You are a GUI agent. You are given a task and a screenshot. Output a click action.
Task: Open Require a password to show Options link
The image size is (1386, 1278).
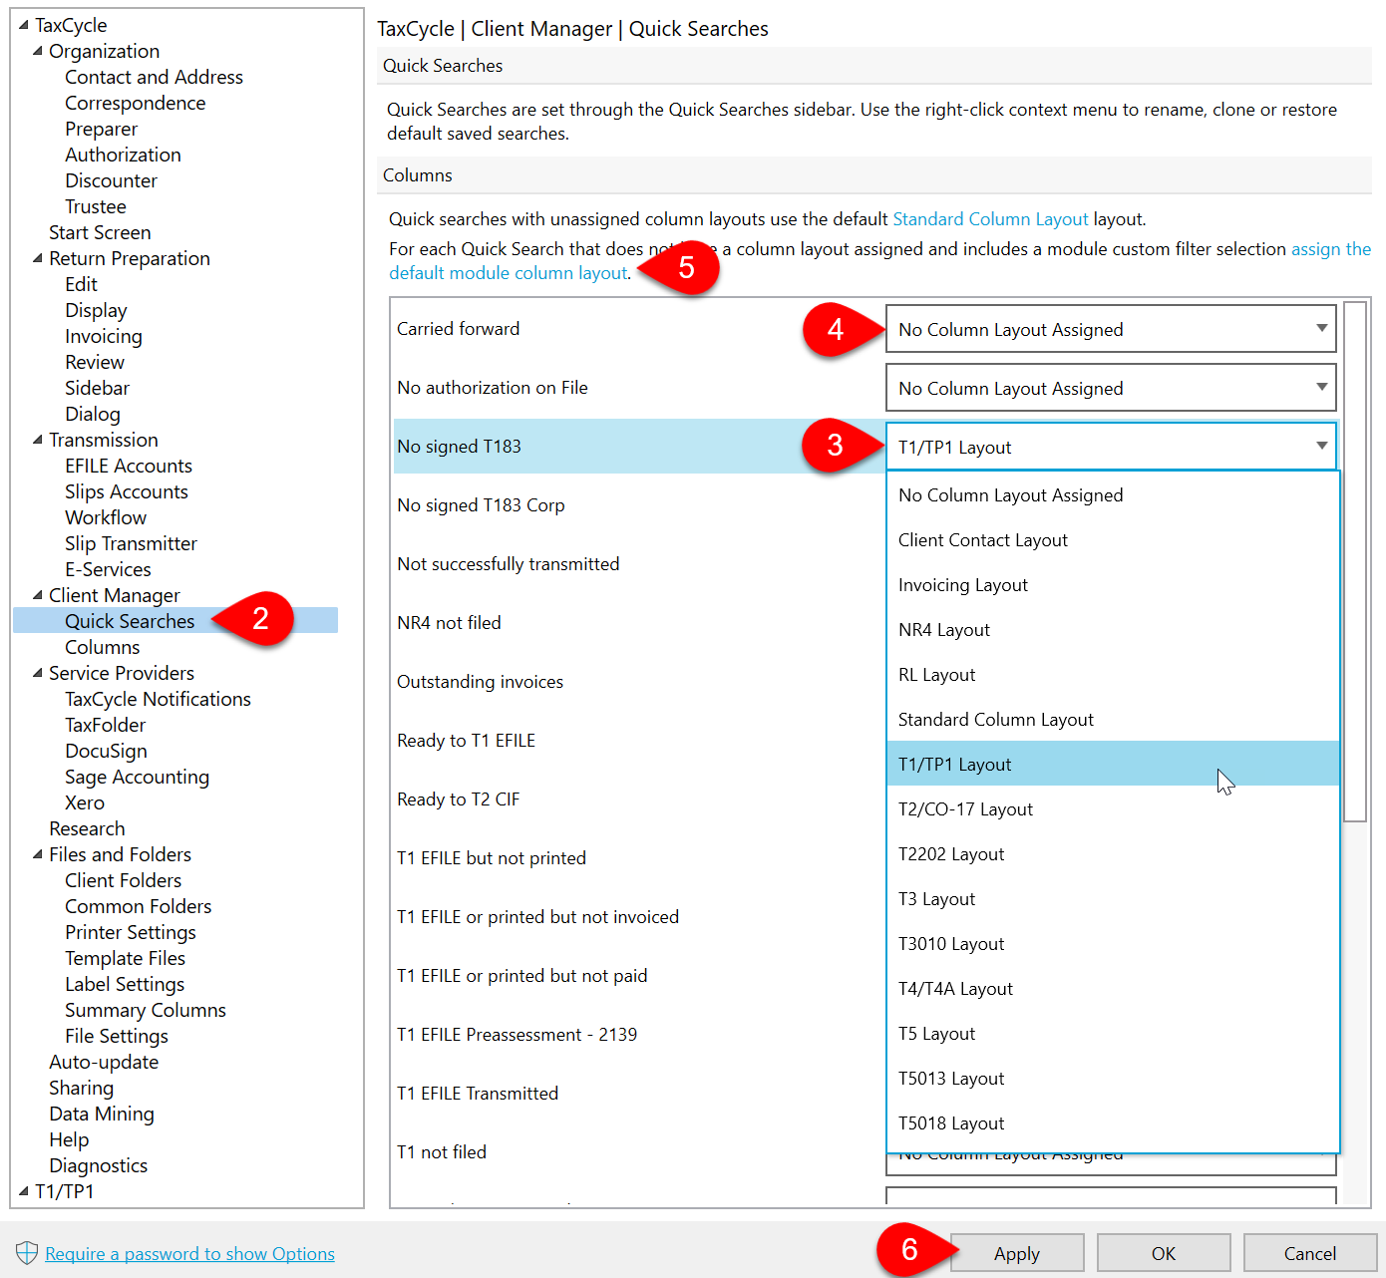(189, 1254)
